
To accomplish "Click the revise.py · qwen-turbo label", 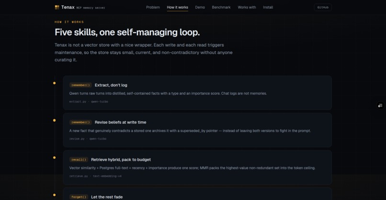I will 88,139.
